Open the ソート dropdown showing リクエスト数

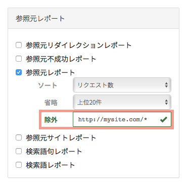[x=122, y=85]
